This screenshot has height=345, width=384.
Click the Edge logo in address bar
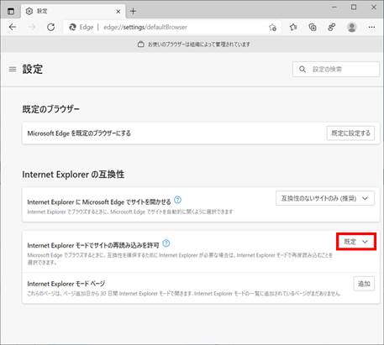72,27
